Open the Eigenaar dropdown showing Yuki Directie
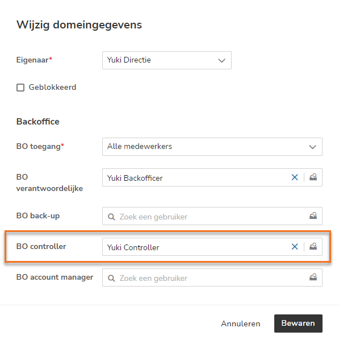Viewport: 339px width, 340px height. [x=167, y=60]
